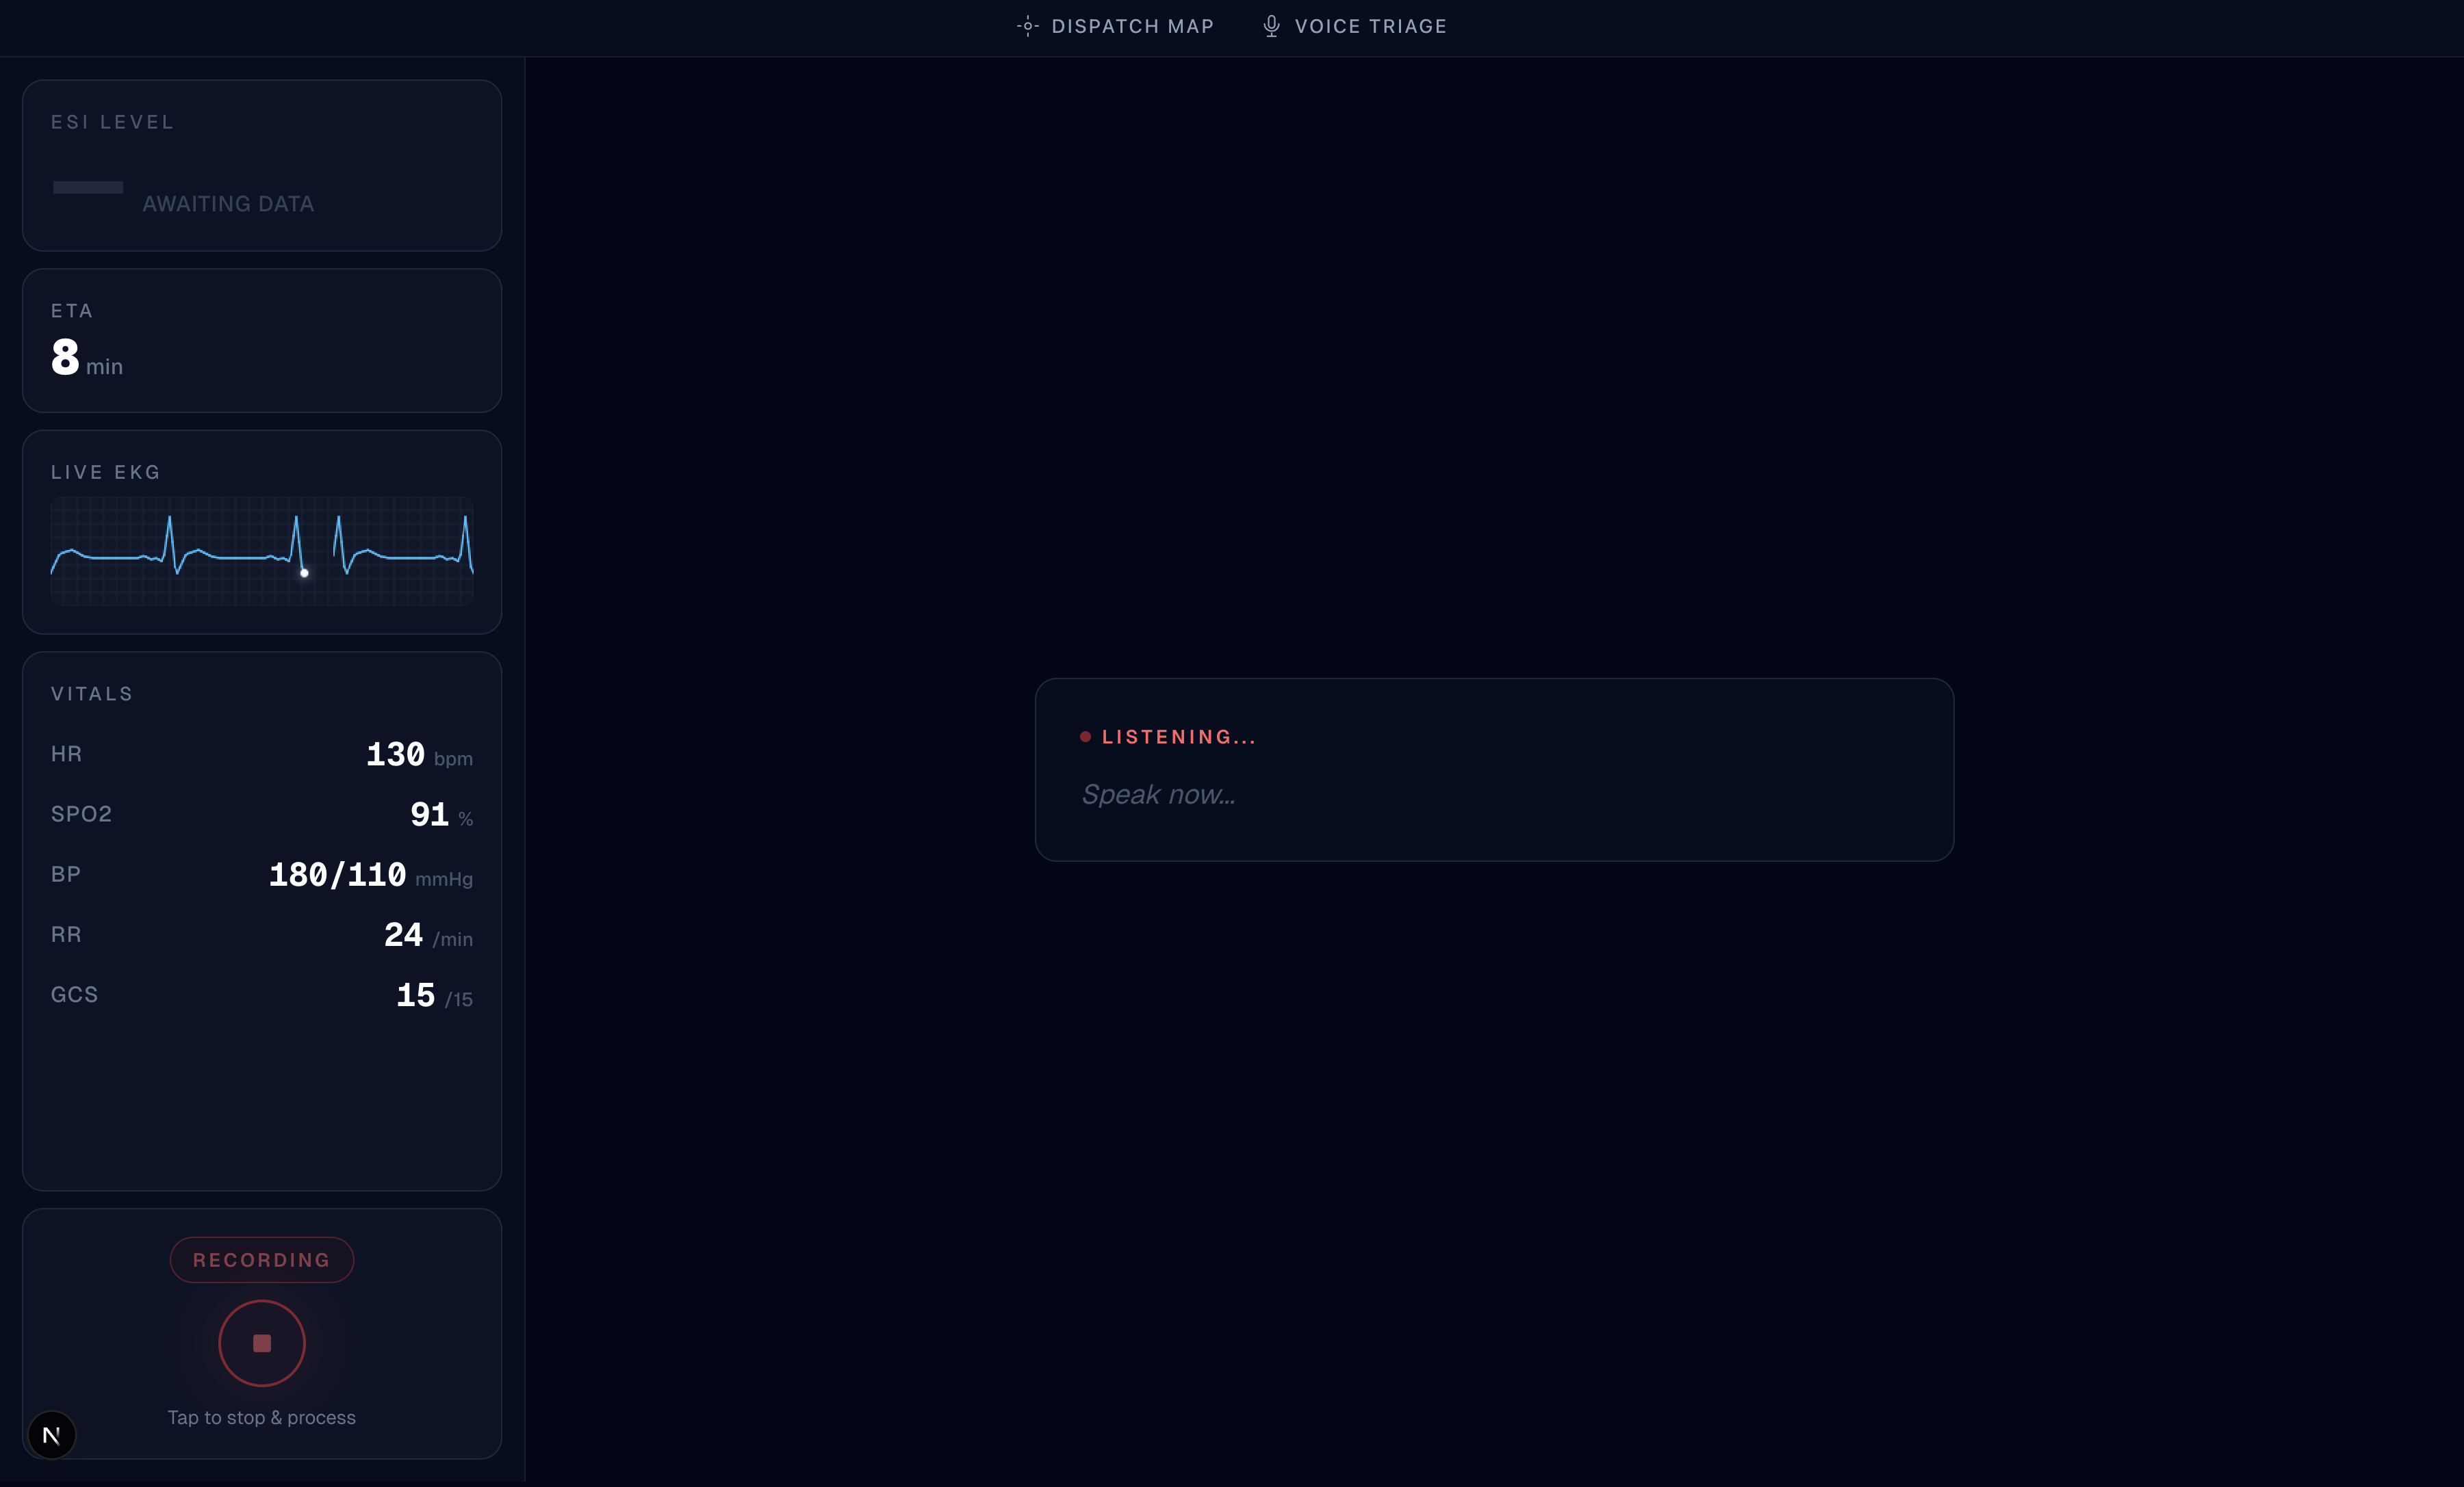Select the BP 180/110 mmHg reading

coord(337,874)
